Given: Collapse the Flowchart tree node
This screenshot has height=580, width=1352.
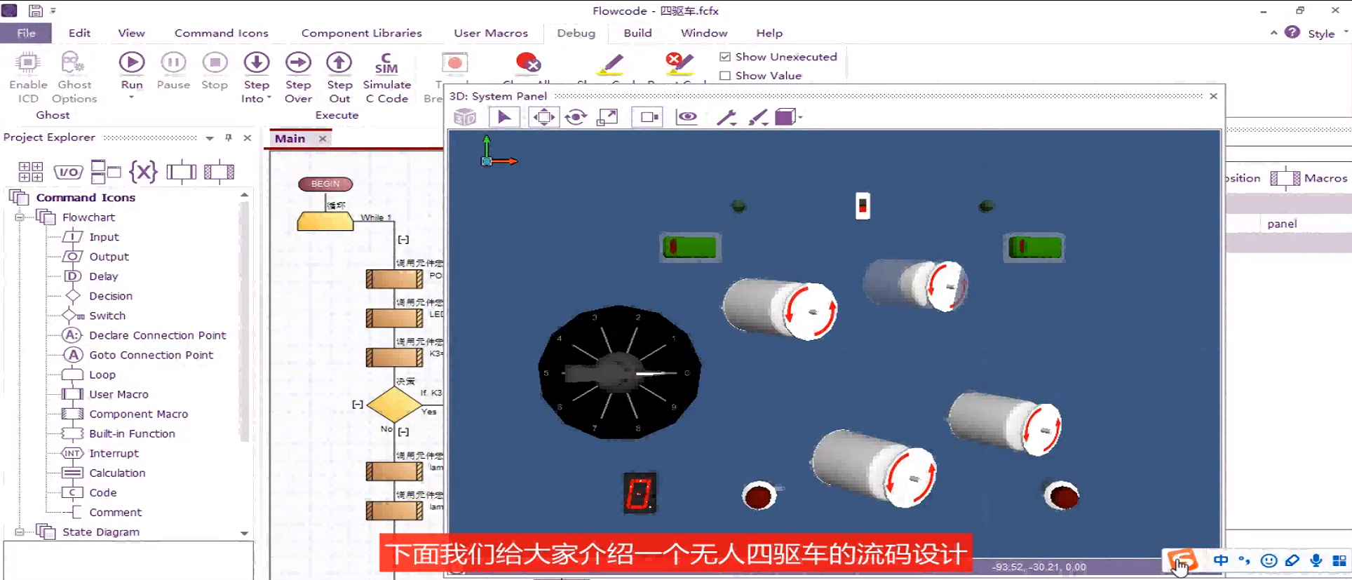Looking at the screenshot, I should (20, 217).
